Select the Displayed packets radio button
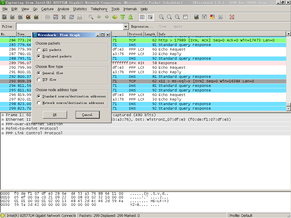Image resolution: width=291 pixels, height=218 pixels. 39,56
